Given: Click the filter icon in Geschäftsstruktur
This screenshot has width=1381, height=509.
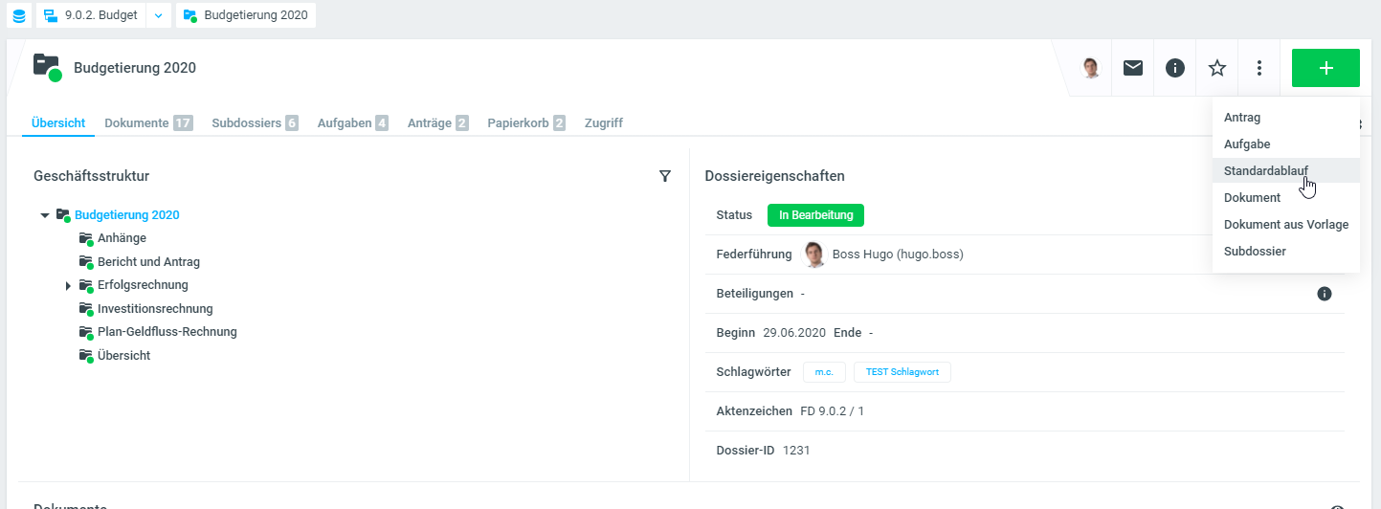Looking at the screenshot, I should coord(665,176).
